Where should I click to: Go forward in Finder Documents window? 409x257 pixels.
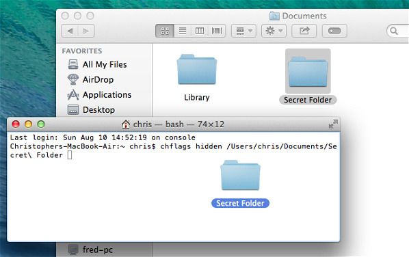(x=85, y=31)
